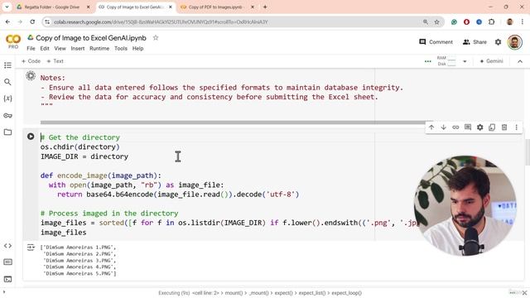530x298 pixels.
Task: Open the File menu
Action: coord(31,48)
